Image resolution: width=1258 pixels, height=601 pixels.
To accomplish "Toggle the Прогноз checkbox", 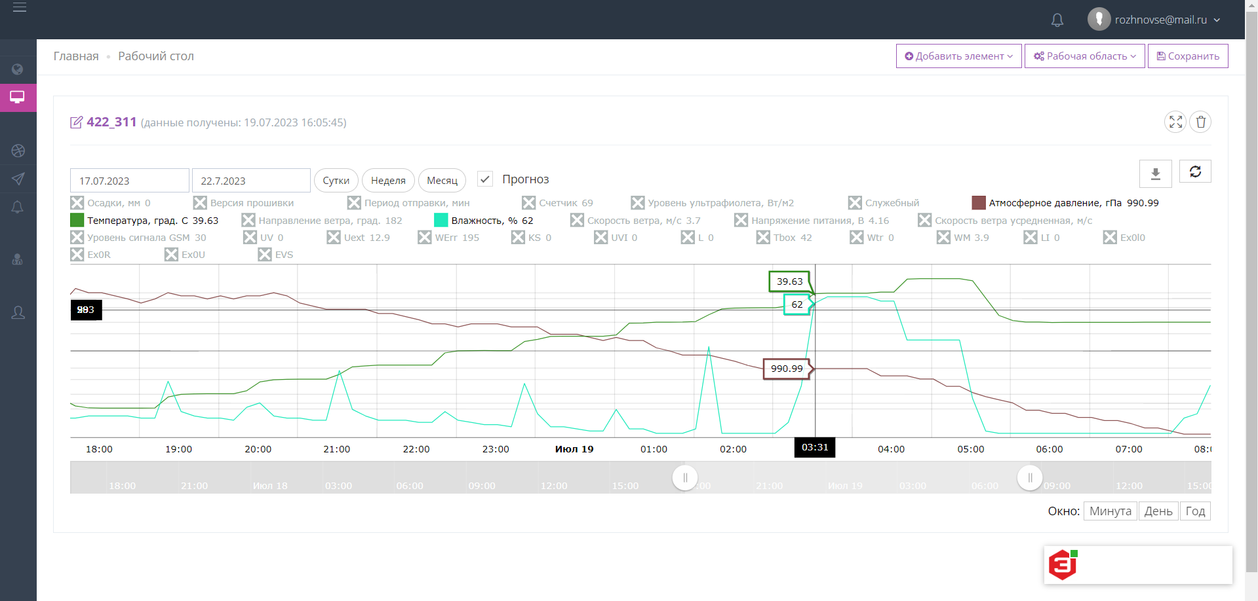I will pyautogui.click(x=485, y=179).
